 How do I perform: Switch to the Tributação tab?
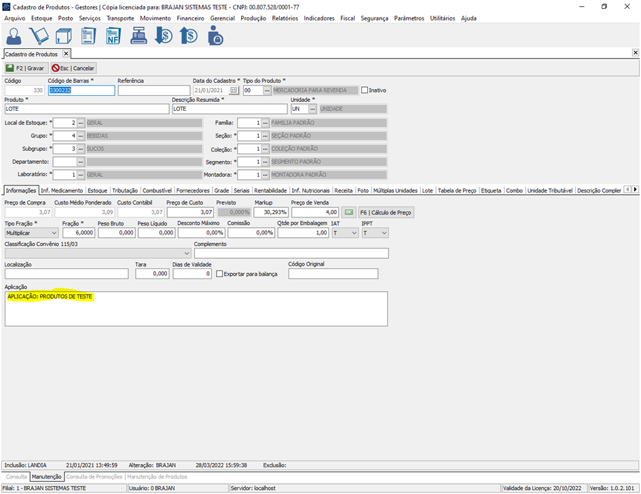click(x=124, y=191)
